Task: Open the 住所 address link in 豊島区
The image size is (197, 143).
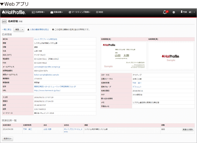Action: click(x=55, y=86)
